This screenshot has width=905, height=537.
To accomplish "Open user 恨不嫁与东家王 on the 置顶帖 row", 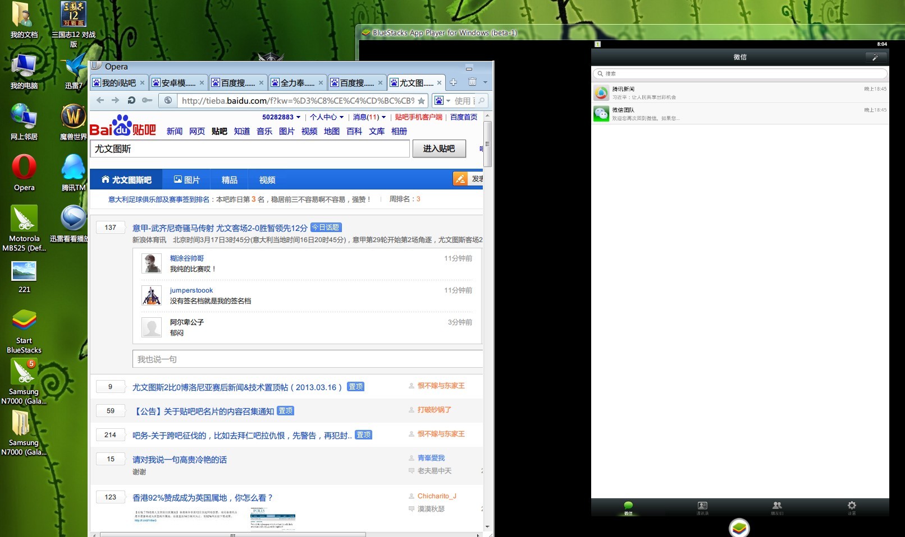I will pyautogui.click(x=441, y=386).
